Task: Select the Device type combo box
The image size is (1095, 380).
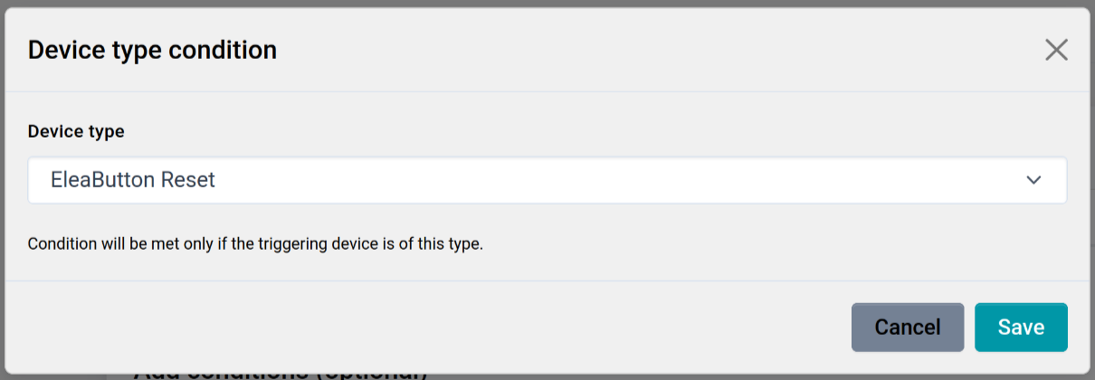Action: [x=547, y=180]
